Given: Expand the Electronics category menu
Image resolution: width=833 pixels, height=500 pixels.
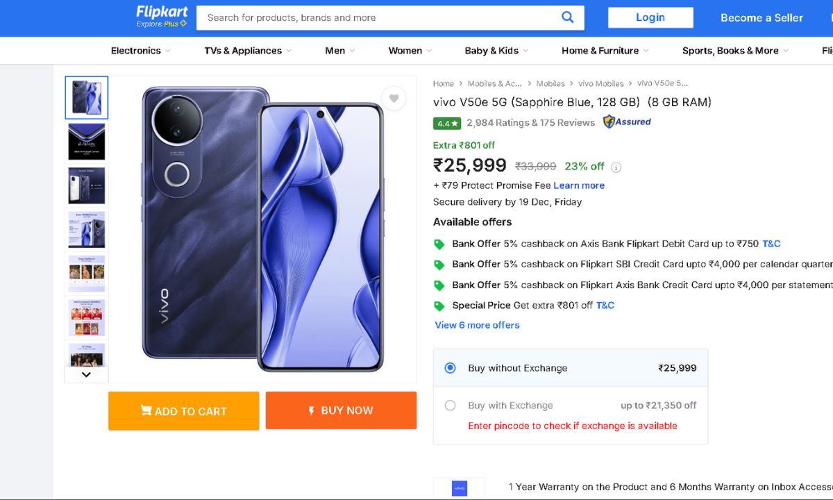Looking at the screenshot, I should coord(140,51).
